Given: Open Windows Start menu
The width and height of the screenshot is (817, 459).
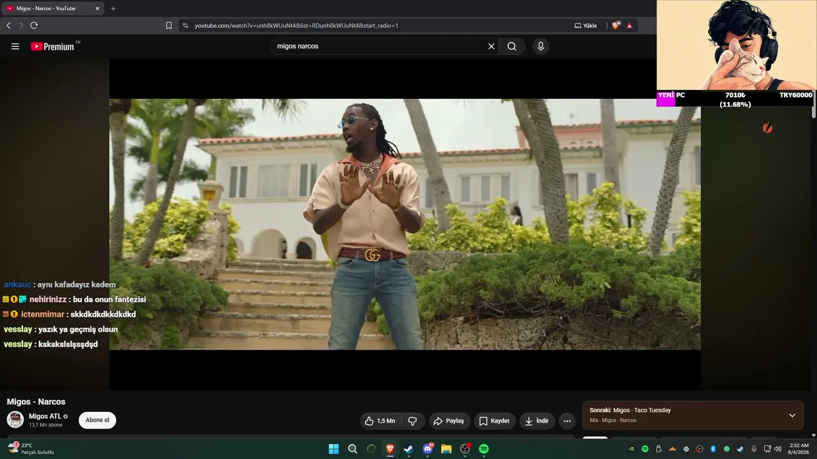Looking at the screenshot, I should pos(334,449).
